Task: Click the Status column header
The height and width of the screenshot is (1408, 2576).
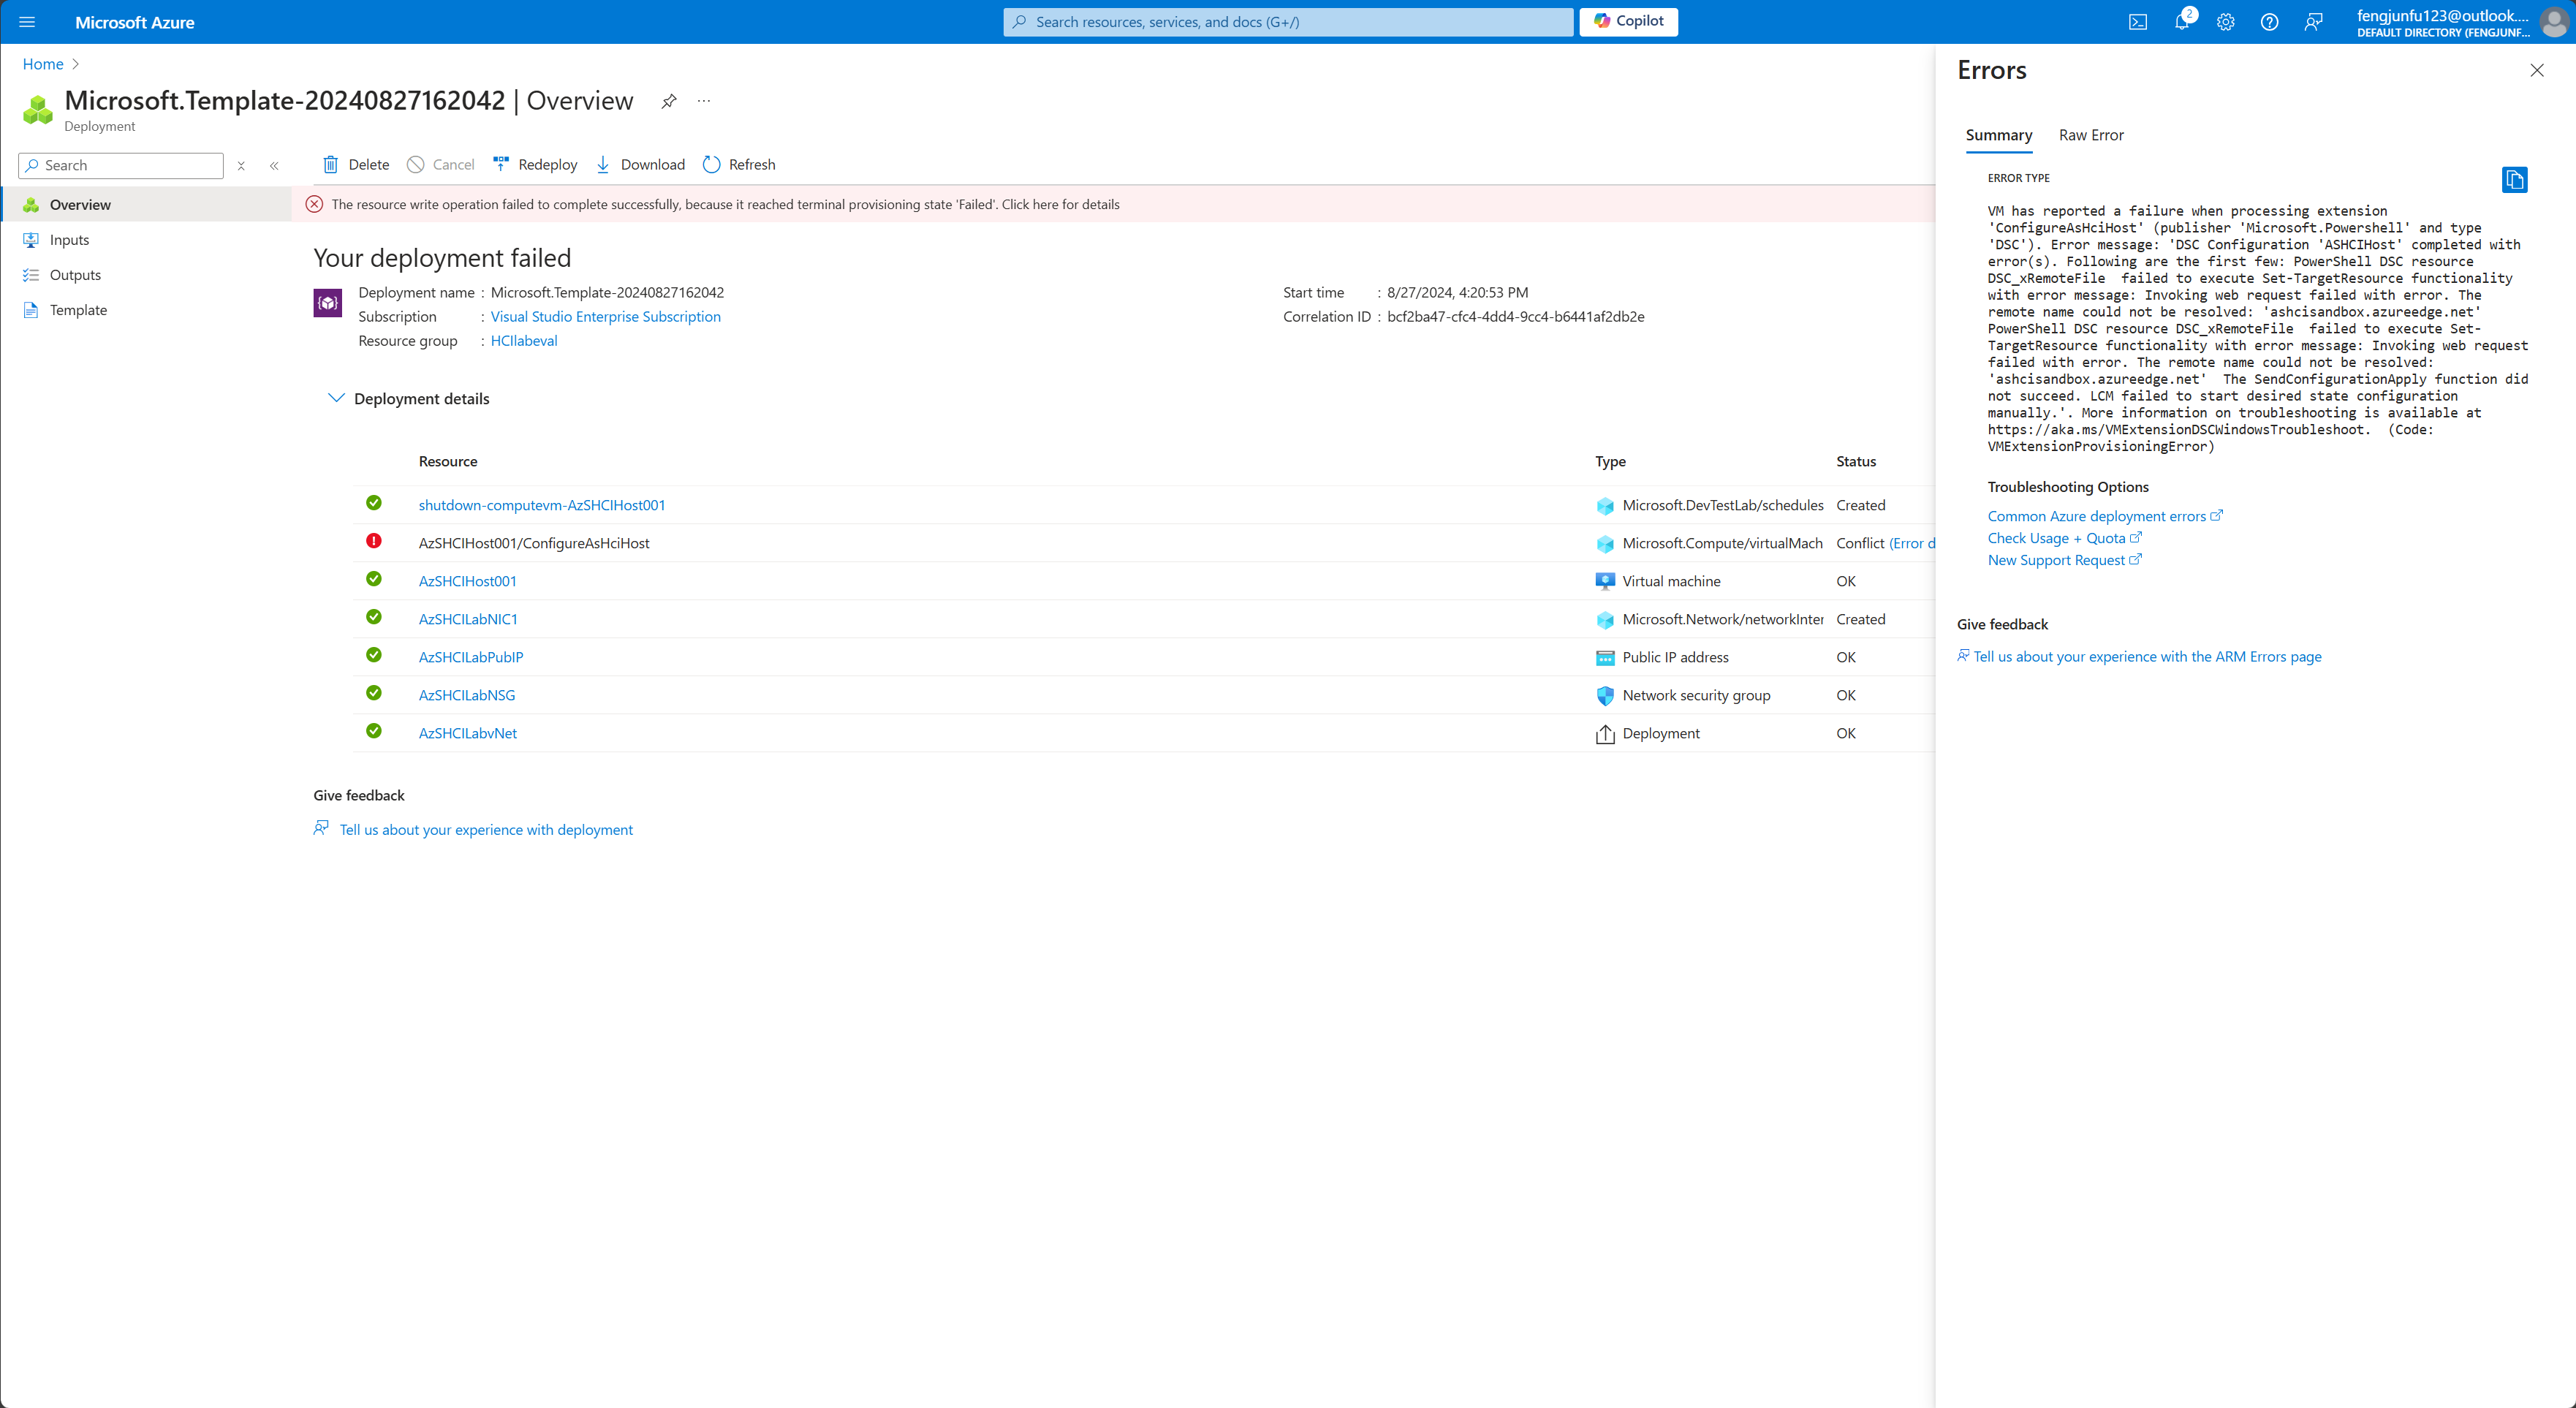Action: pos(1856,461)
